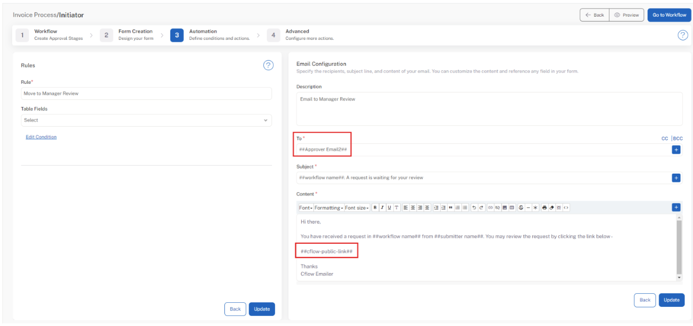Image resolution: width=693 pixels, height=326 pixels.
Task: Show the BCC recipient field
Action: point(677,138)
